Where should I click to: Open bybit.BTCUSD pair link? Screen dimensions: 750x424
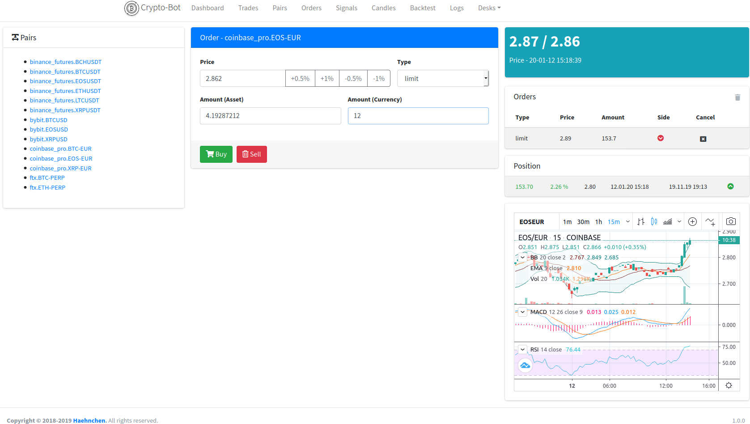[49, 120]
